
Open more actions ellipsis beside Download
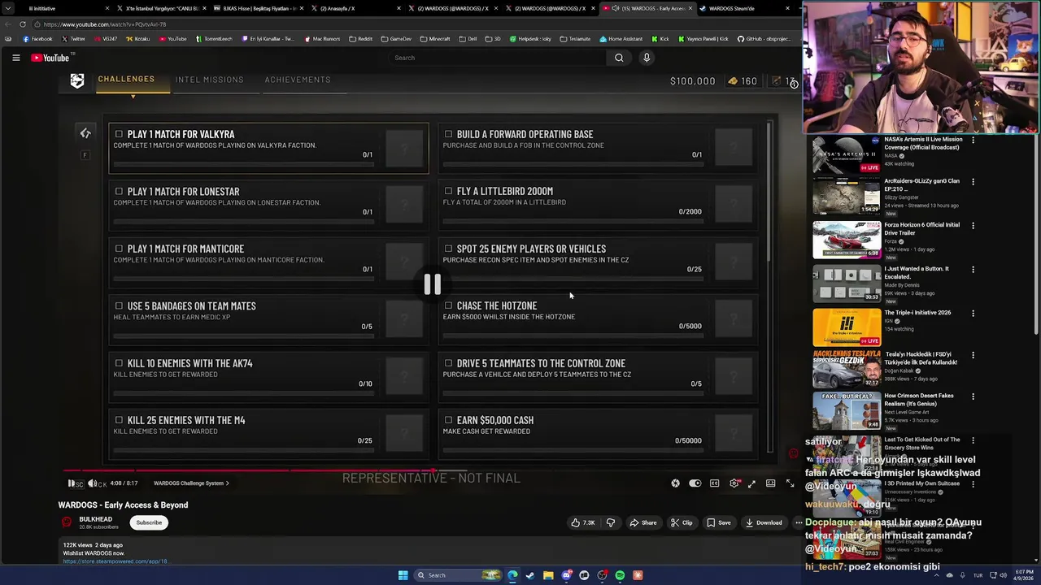pos(799,522)
